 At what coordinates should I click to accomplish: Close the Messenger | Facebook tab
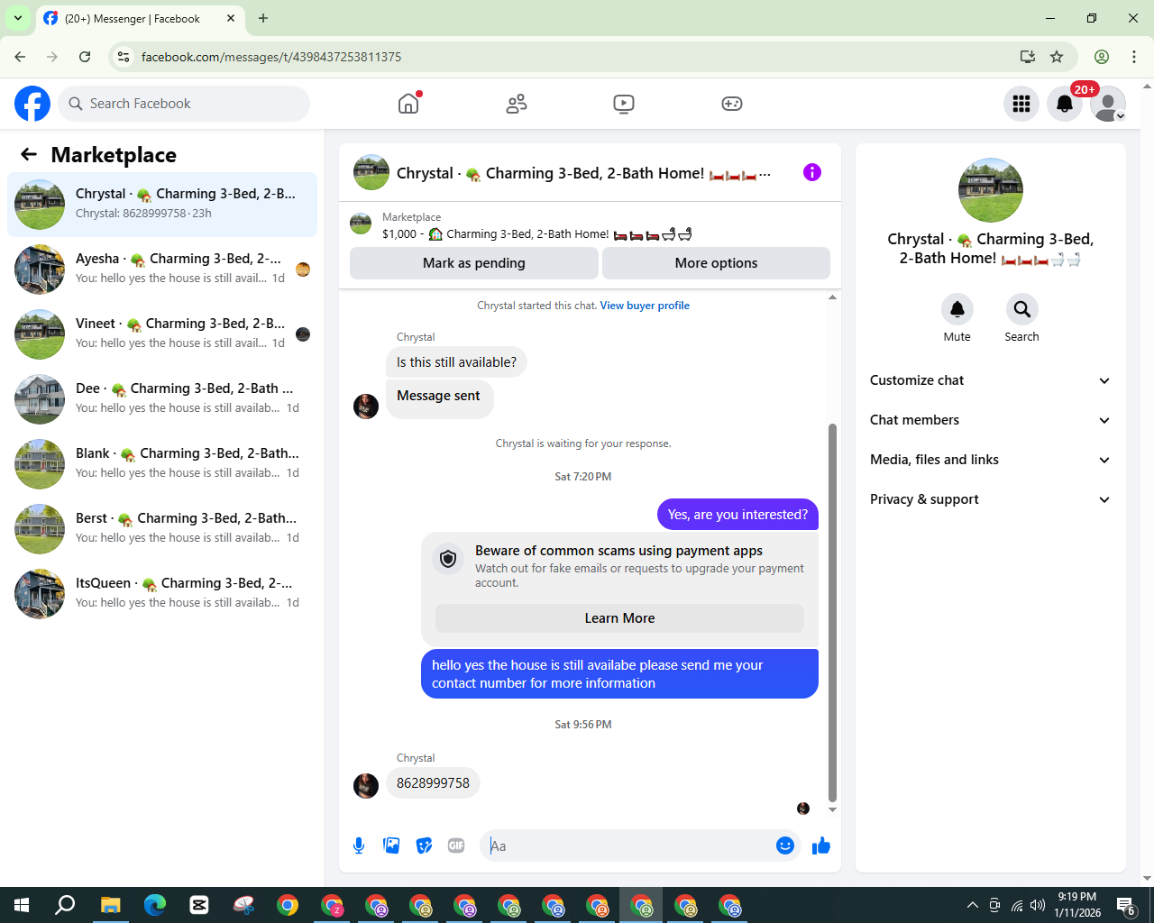(231, 18)
